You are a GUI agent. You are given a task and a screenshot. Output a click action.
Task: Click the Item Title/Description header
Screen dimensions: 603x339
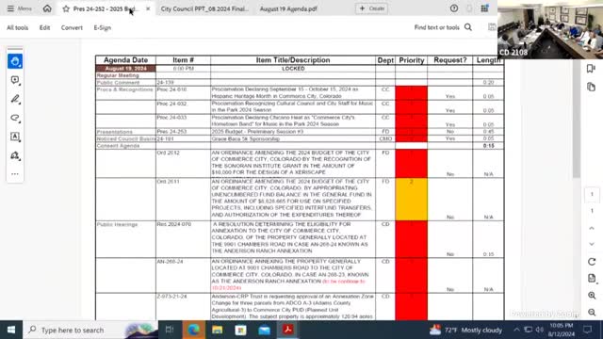293,60
